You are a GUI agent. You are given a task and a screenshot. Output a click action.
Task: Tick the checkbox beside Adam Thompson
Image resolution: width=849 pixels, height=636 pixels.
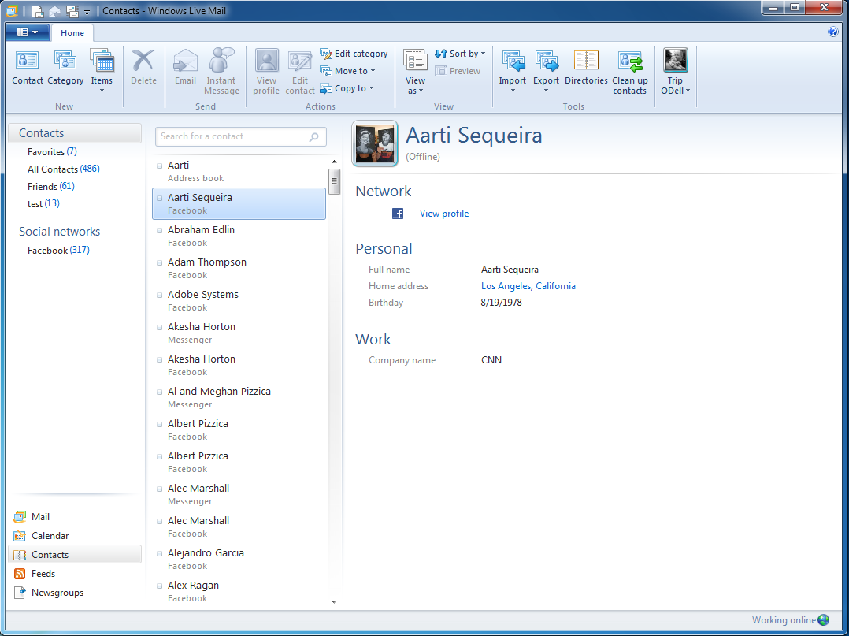[x=160, y=262]
